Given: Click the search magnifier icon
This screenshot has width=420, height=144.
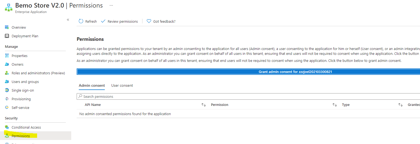Looking at the screenshot, I should 80,96.
